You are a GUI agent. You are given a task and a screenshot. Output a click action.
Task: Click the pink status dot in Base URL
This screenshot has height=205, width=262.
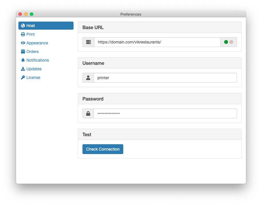[231, 42]
